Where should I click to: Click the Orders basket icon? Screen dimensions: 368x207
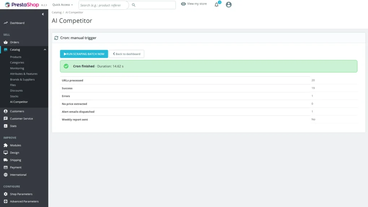(6, 42)
